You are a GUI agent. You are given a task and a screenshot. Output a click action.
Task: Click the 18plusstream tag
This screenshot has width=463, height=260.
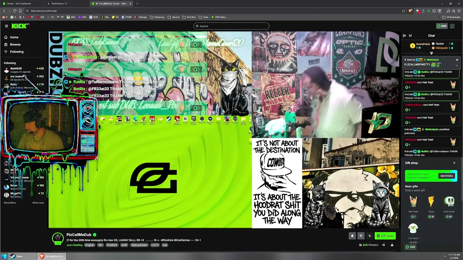(x=139, y=245)
